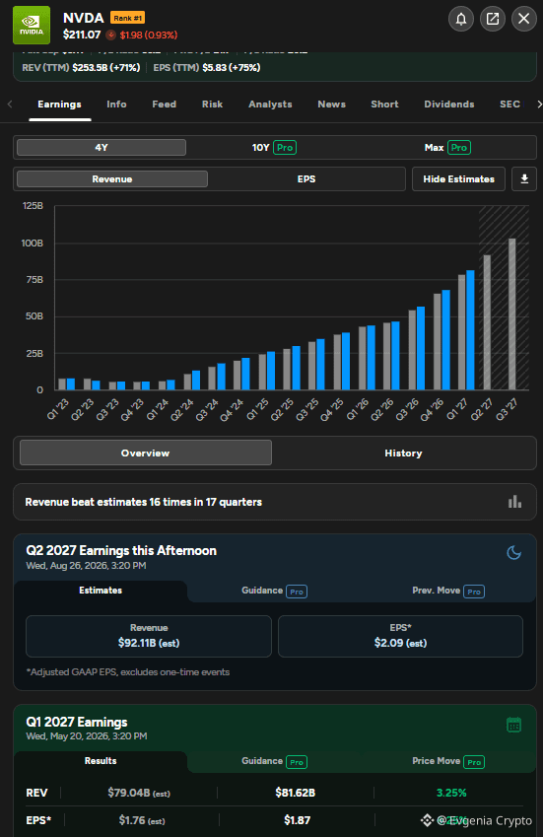Click the EPS $2.09 estimate box
Screen dimensions: 543x837
coord(400,636)
